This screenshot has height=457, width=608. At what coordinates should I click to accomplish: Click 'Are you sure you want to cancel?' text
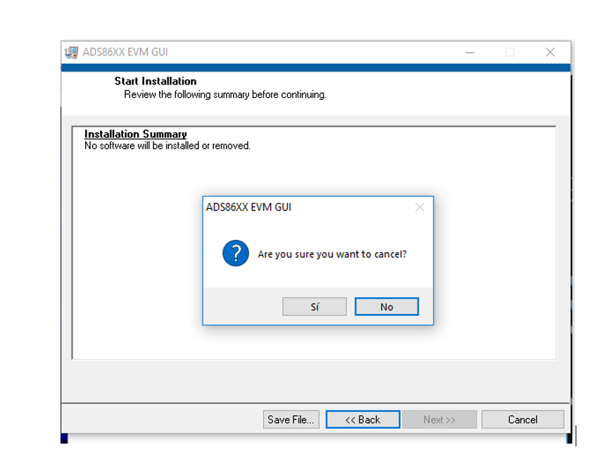pyautogui.click(x=332, y=254)
